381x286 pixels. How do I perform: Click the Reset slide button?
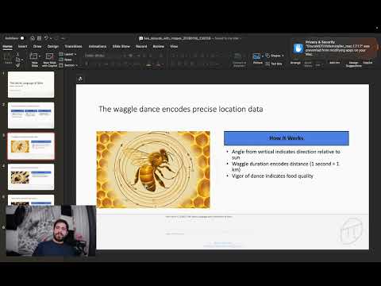coord(66,60)
